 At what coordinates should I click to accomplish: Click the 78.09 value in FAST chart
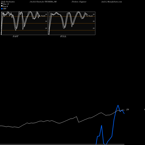tap(43, 16)
